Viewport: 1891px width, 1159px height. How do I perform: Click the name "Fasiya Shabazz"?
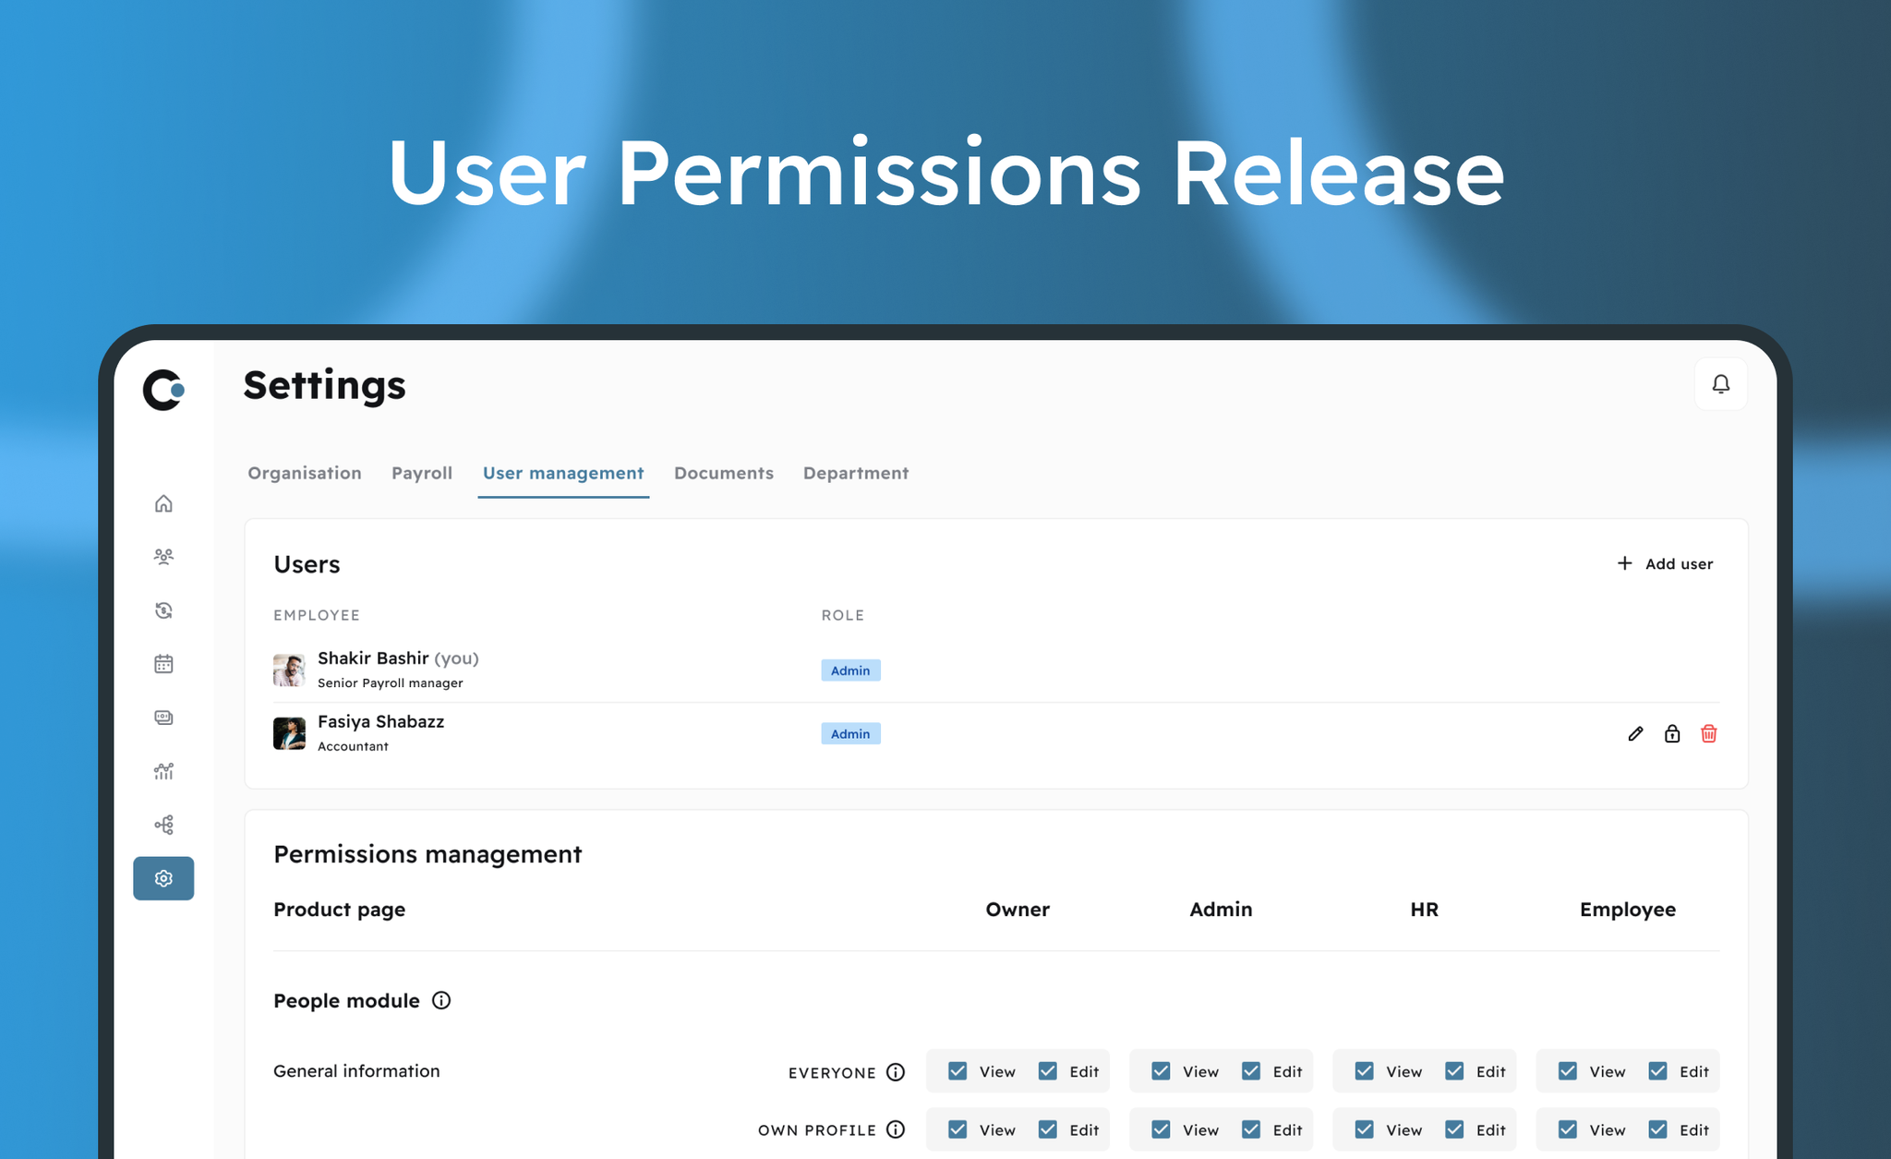click(381, 722)
